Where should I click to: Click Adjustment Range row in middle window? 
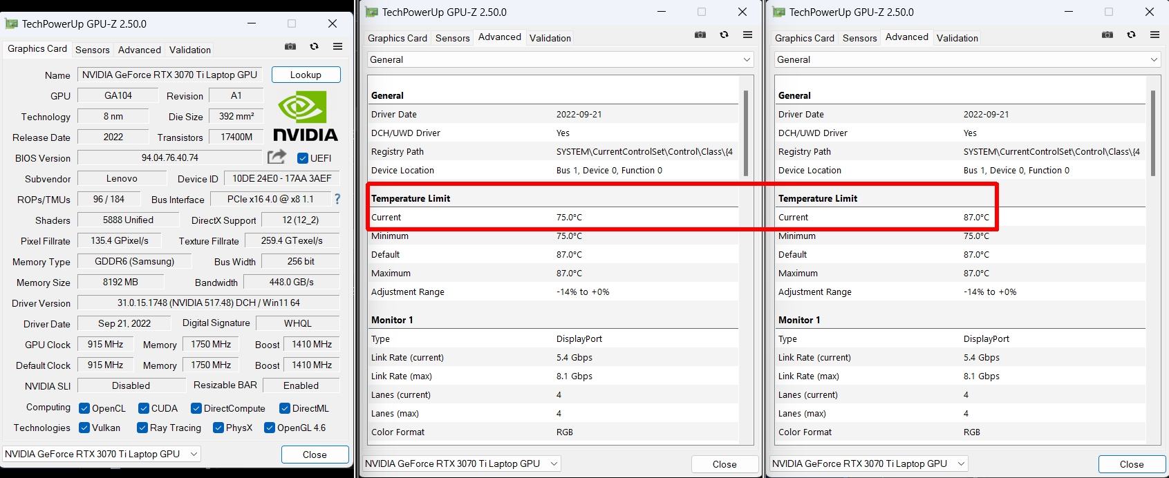point(553,291)
